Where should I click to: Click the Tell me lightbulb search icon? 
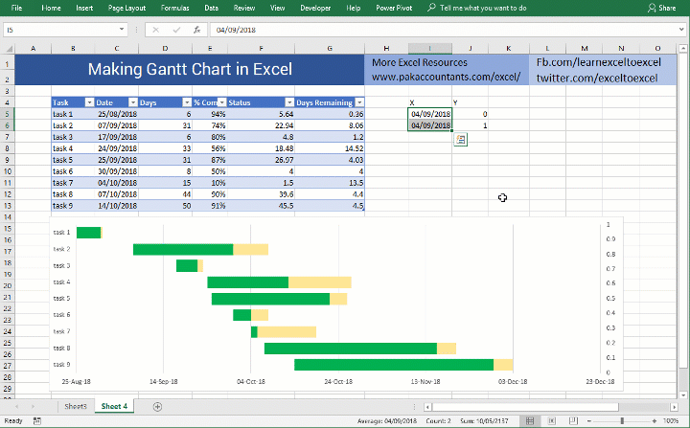coord(431,8)
